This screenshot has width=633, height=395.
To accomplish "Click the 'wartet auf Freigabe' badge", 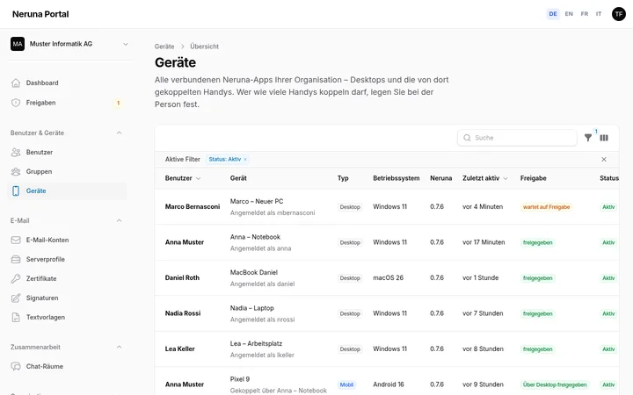I will [x=546, y=207].
